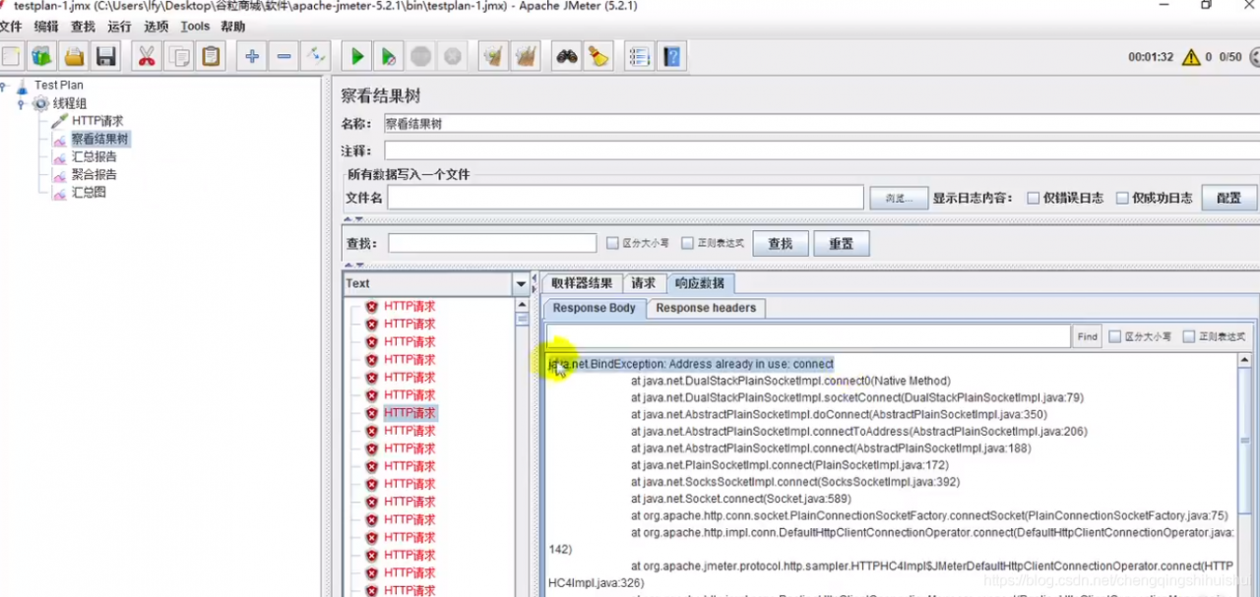The width and height of the screenshot is (1260, 597).
Task: Select 聚合报告 in the tree
Action: [94, 174]
